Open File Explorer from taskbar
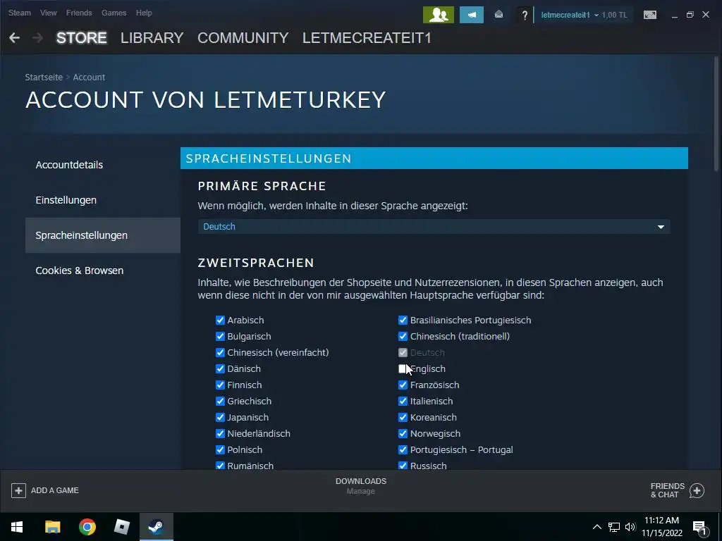The width and height of the screenshot is (722, 541). click(52, 527)
